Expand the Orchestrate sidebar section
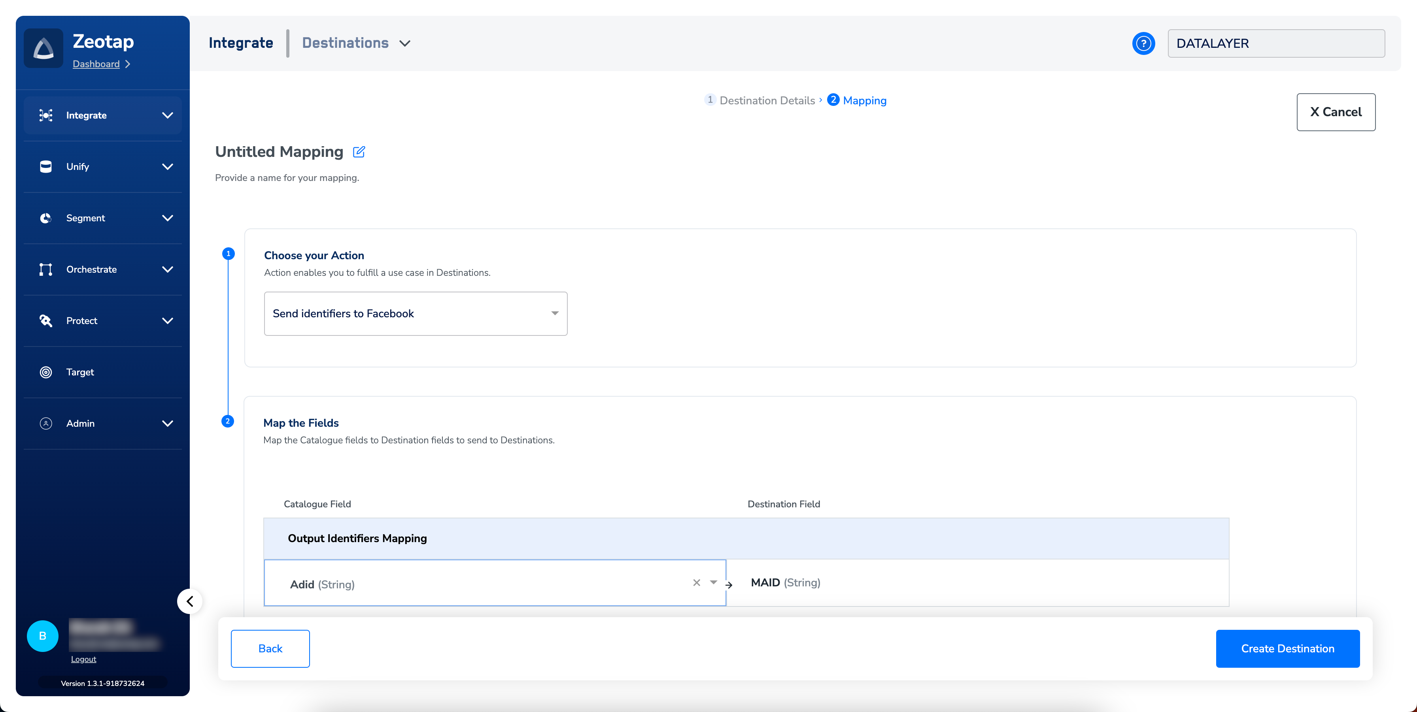The height and width of the screenshot is (712, 1417). pos(167,269)
